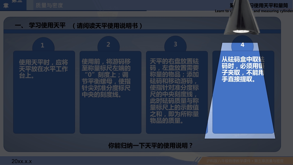Click the 20xx.x.x date text
The image size is (293, 165).
pos(22,161)
